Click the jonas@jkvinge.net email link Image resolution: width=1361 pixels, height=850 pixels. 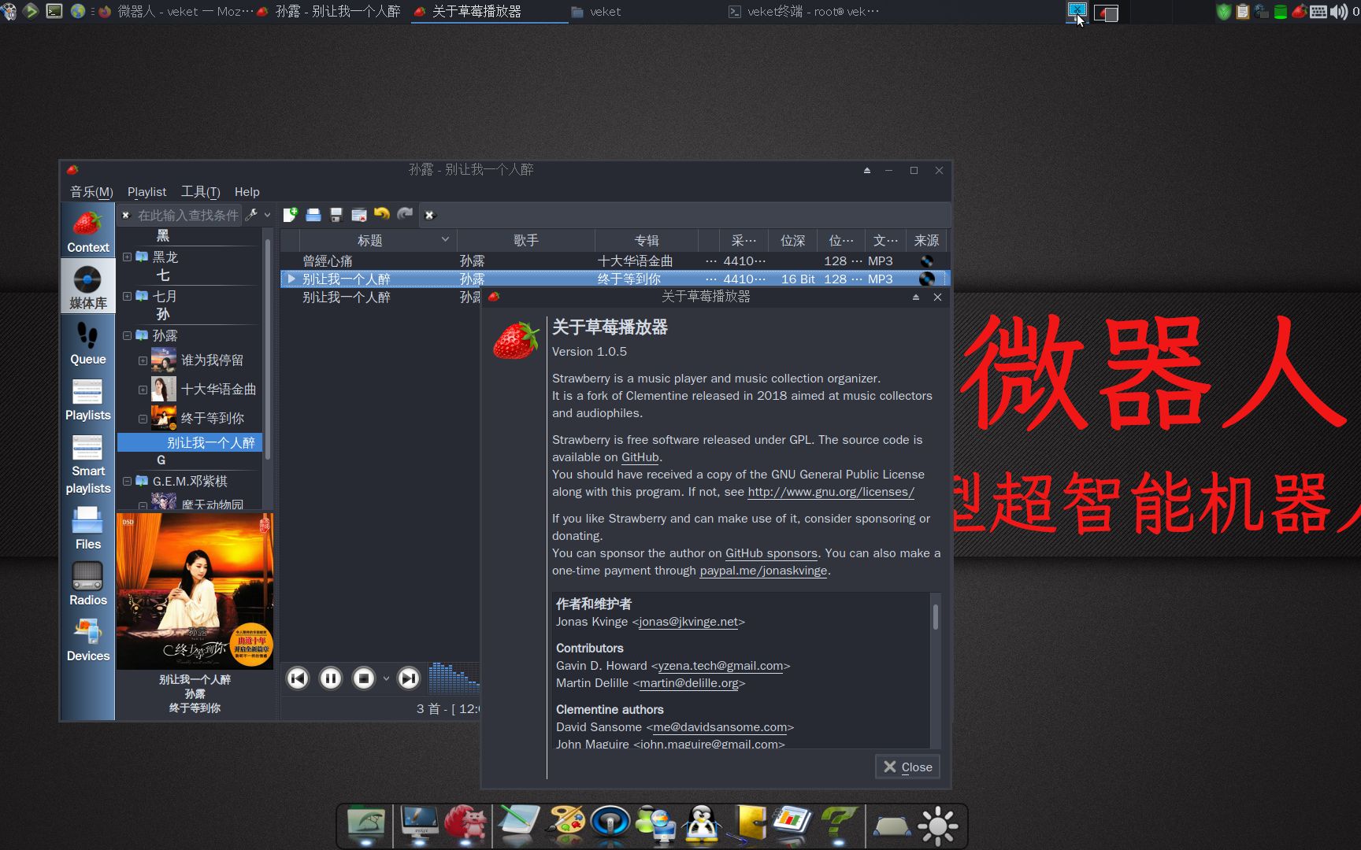688,622
